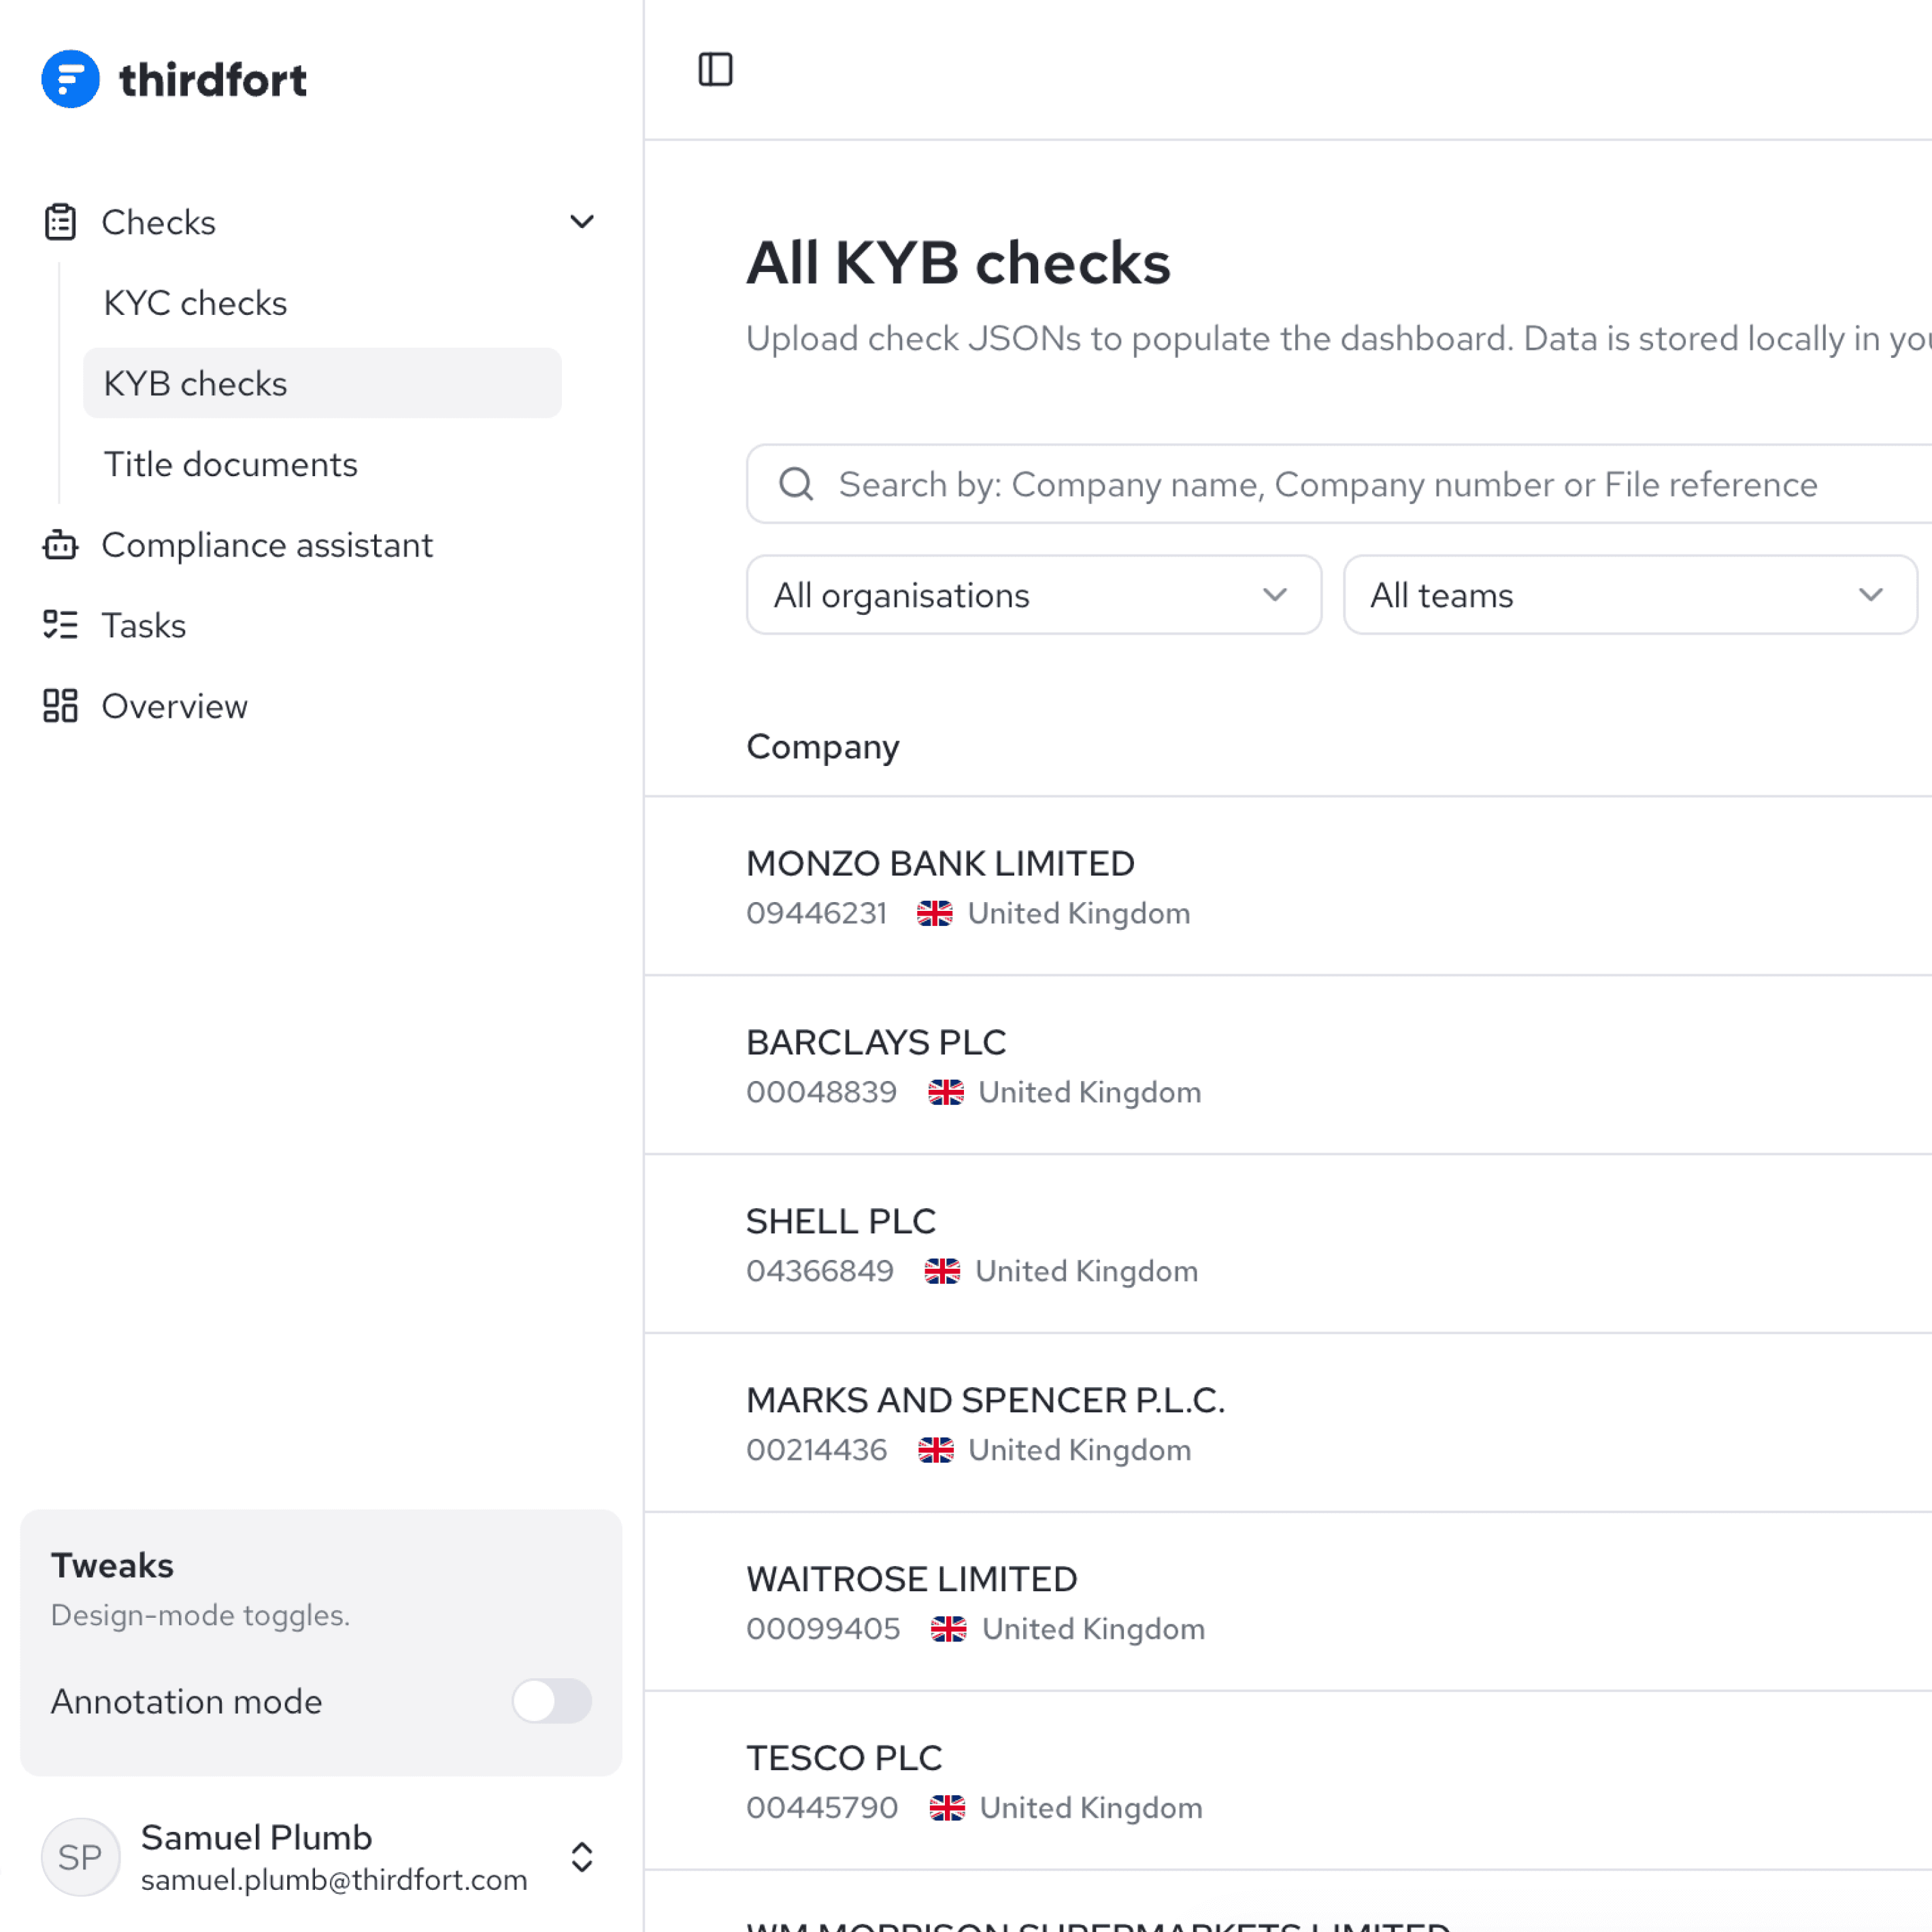
Task: Open the All teams dropdown
Action: click(x=1630, y=595)
